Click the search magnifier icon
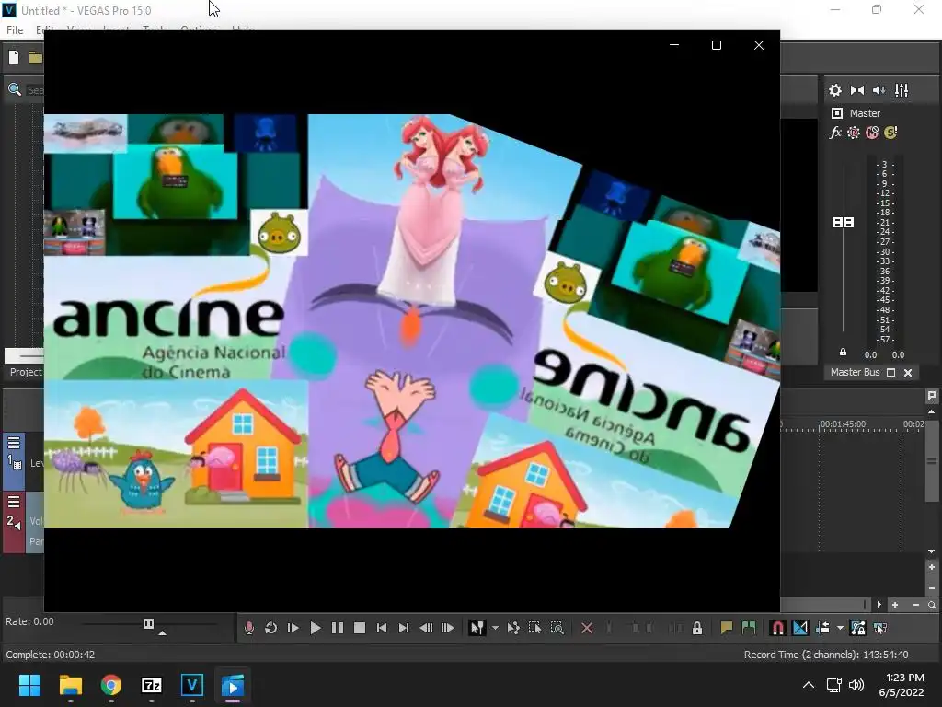 pyautogui.click(x=15, y=90)
